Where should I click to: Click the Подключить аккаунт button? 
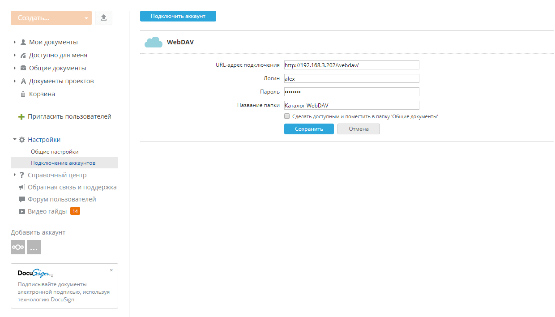178,16
